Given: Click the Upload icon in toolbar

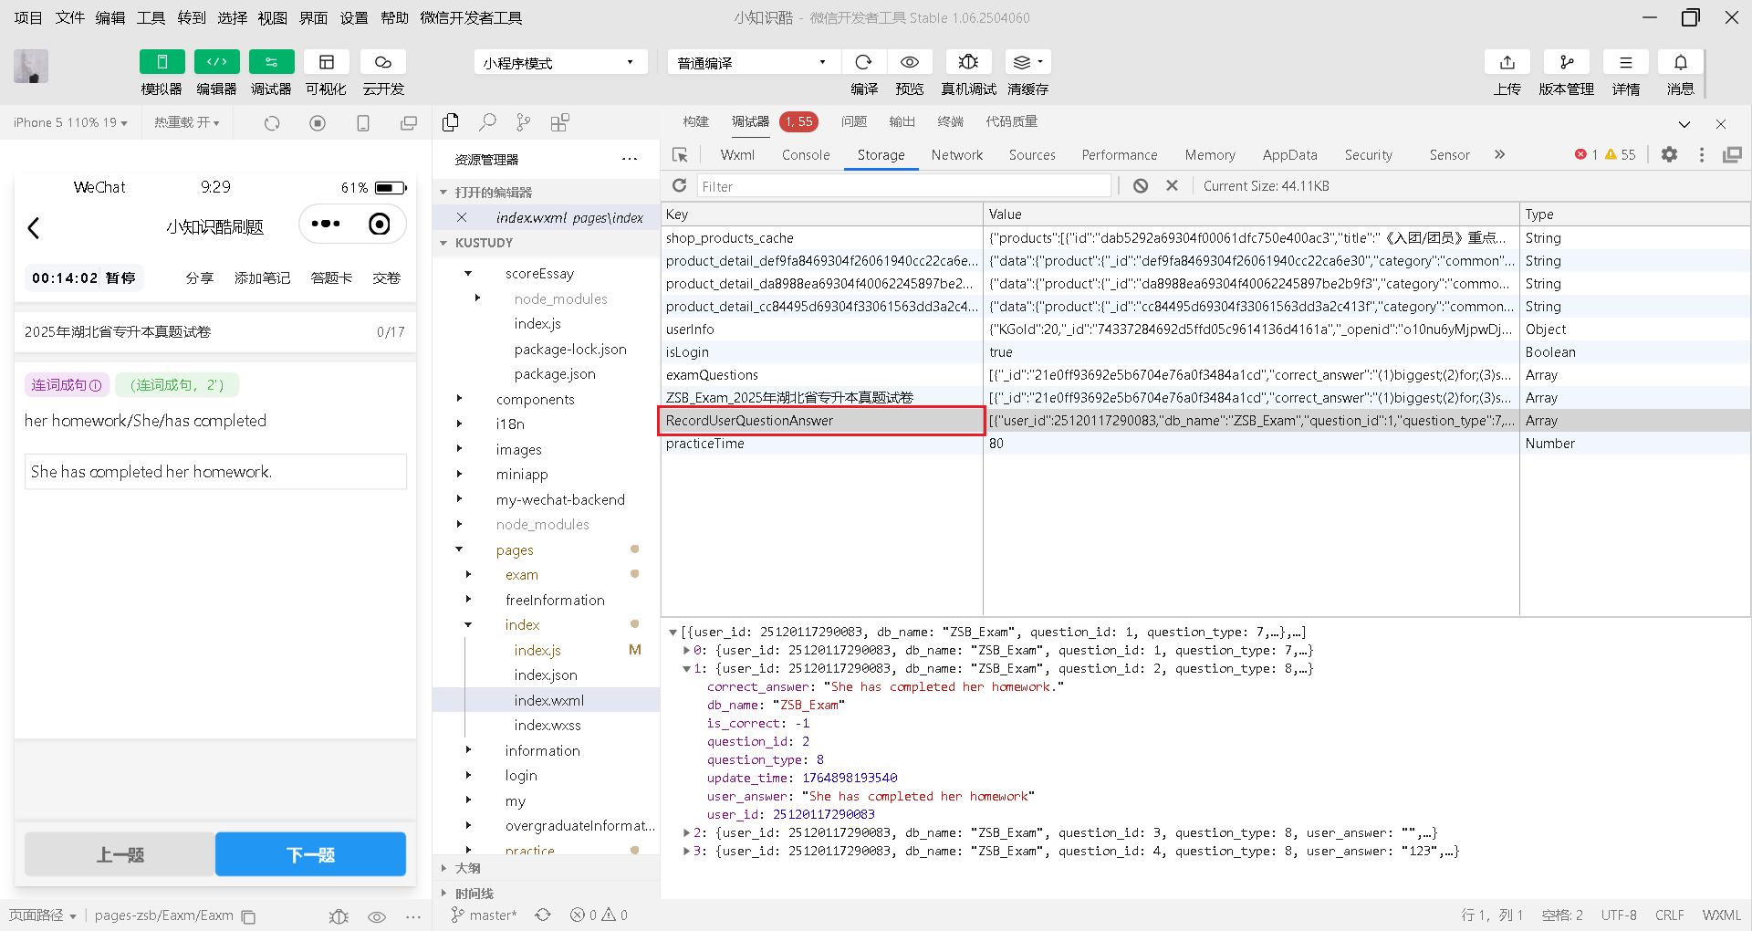Looking at the screenshot, I should click(1507, 62).
